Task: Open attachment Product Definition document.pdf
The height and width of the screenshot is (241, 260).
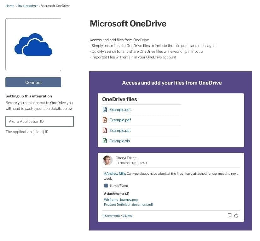Action: 129,205
